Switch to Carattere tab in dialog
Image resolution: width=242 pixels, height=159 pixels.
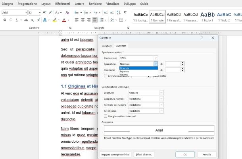pyautogui.click(x=107, y=46)
